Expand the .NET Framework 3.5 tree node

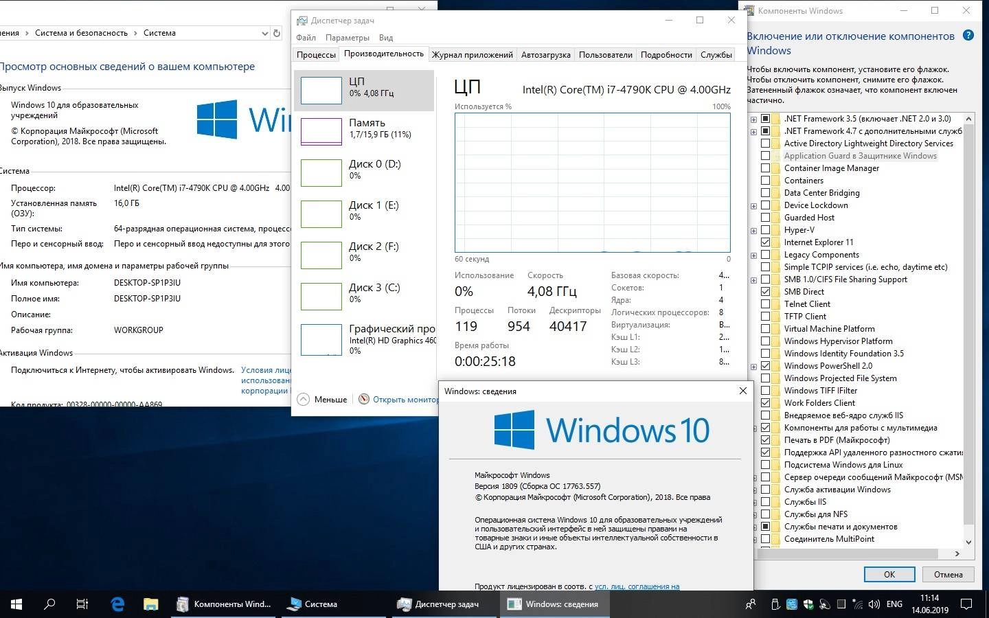[x=754, y=119]
